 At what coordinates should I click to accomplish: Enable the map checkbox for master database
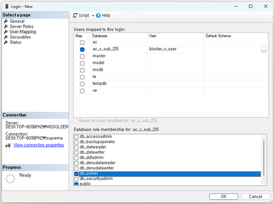tap(82, 56)
